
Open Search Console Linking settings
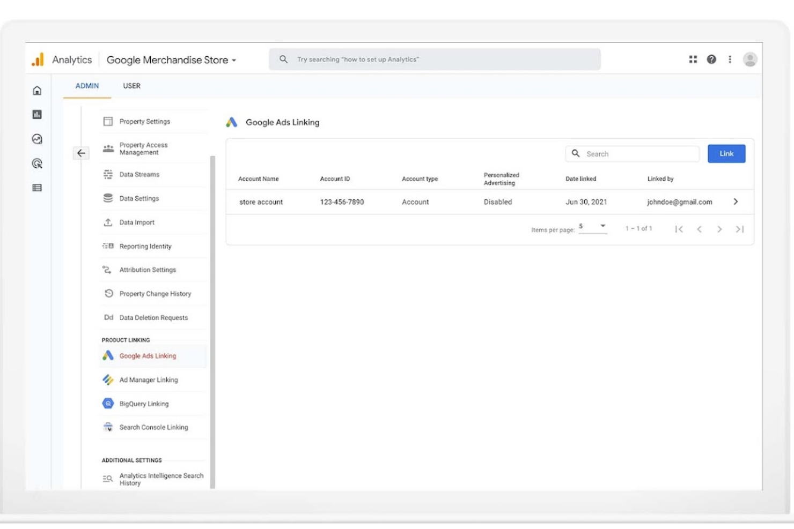tap(153, 427)
